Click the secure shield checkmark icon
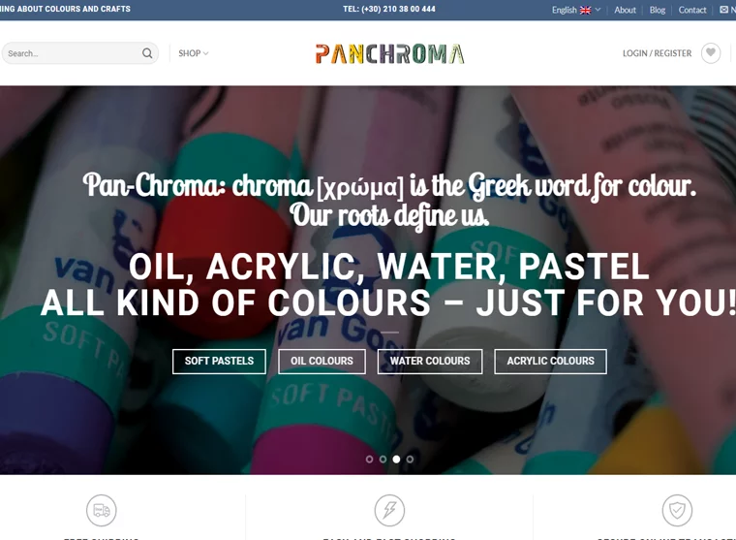 click(x=677, y=510)
